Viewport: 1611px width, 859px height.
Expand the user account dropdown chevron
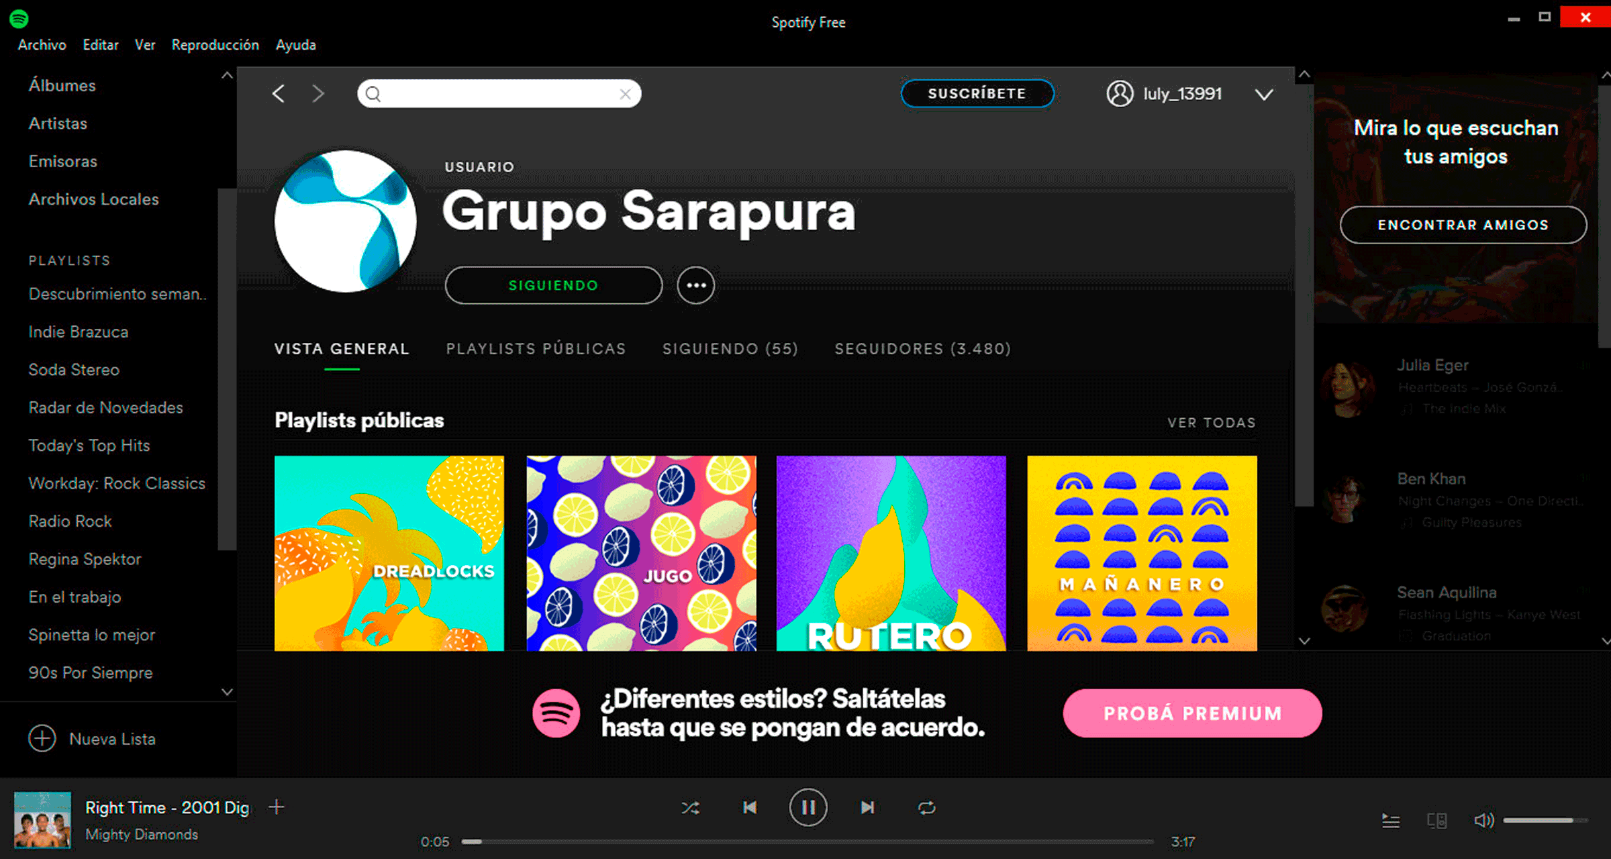[1264, 95]
